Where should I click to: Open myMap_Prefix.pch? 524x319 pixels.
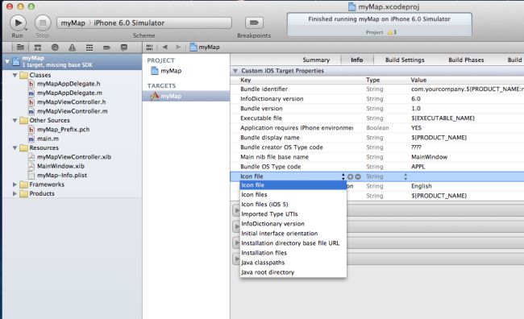(x=63, y=129)
